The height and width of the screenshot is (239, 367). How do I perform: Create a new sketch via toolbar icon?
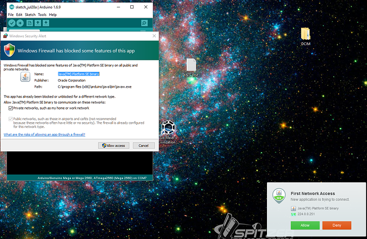click(x=30, y=23)
